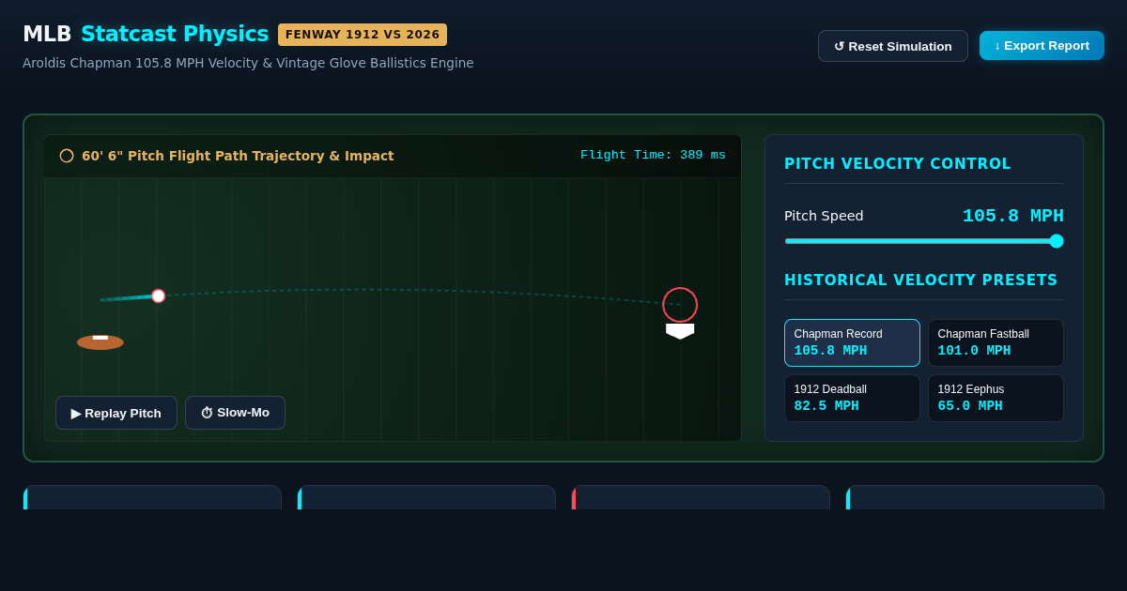The width and height of the screenshot is (1127, 591).
Task: Click the Export Report button
Action: (1042, 45)
